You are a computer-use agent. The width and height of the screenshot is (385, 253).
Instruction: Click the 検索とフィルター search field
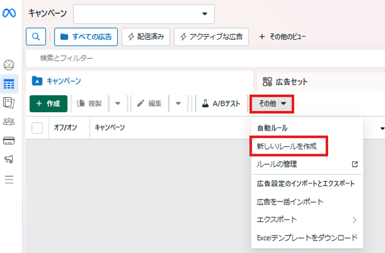coord(205,58)
